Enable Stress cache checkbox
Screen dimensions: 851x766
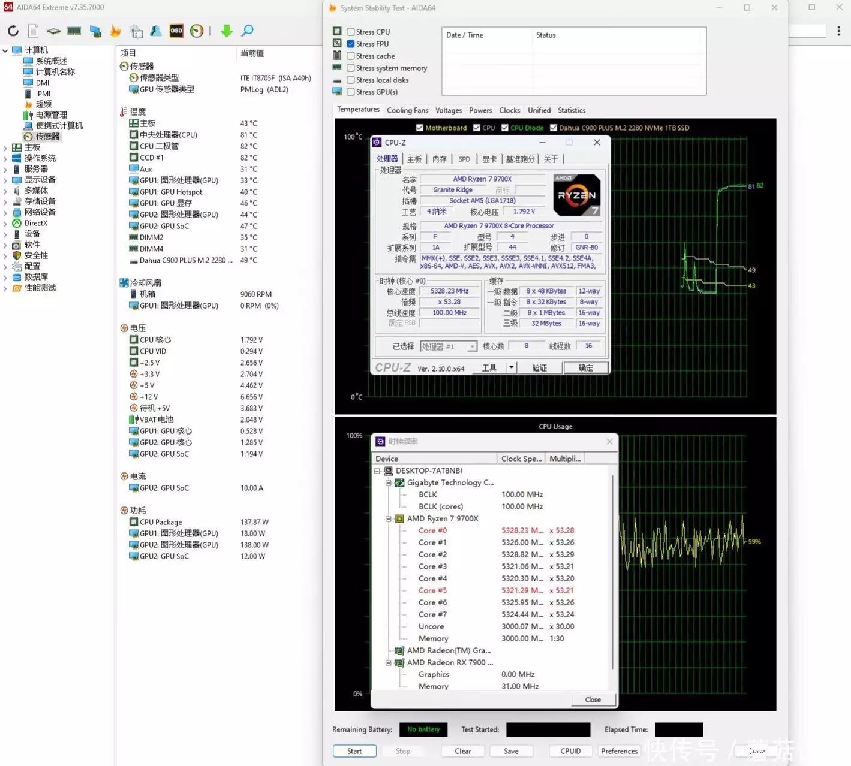[351, 56]
